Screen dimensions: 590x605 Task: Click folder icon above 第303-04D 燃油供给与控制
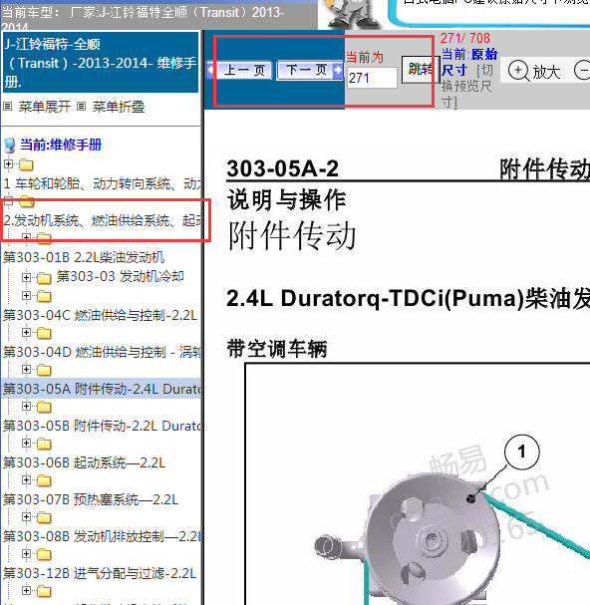coord(44,333)
